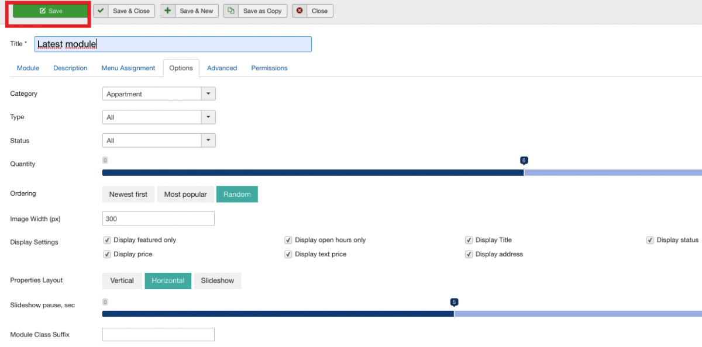
Task: Toggle Display featured only checkbox
Action: 107,240
